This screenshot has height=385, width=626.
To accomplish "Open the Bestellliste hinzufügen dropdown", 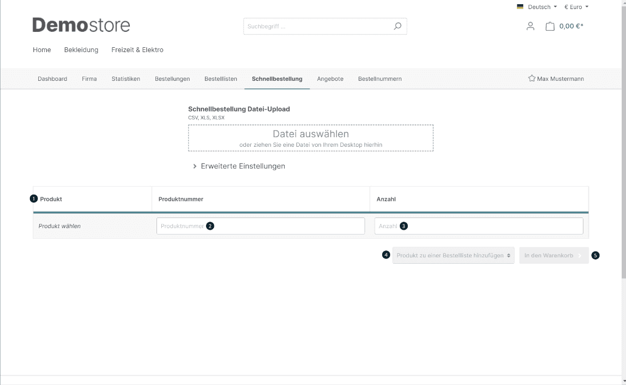I will tap(454, 255).
